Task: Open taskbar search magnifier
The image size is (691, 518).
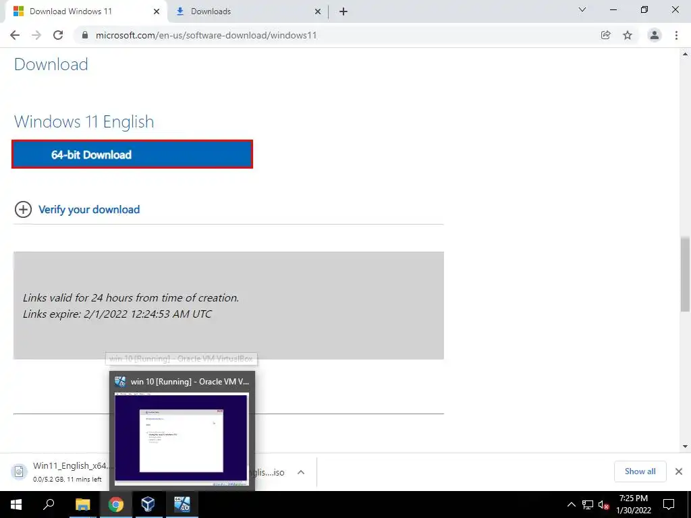Action: point(49,505)
